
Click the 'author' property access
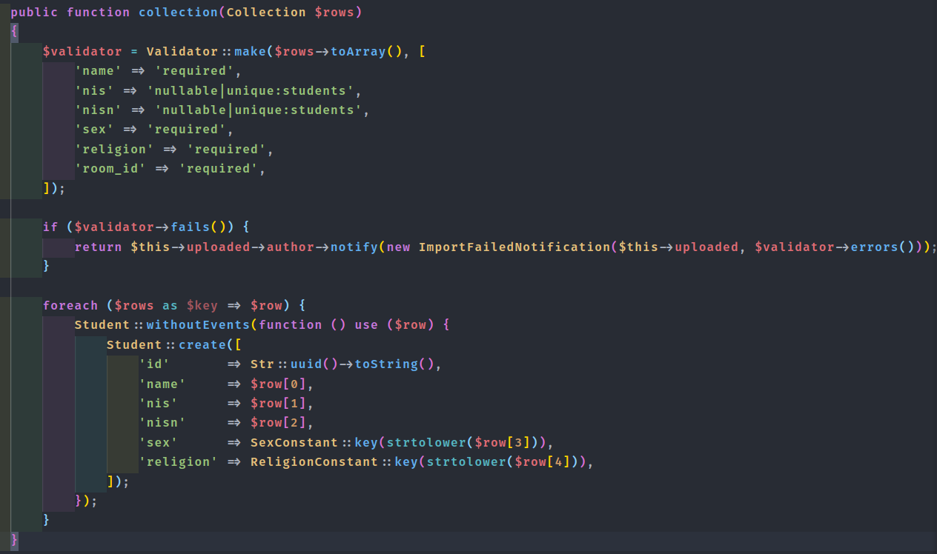click(x=290, y=247)
